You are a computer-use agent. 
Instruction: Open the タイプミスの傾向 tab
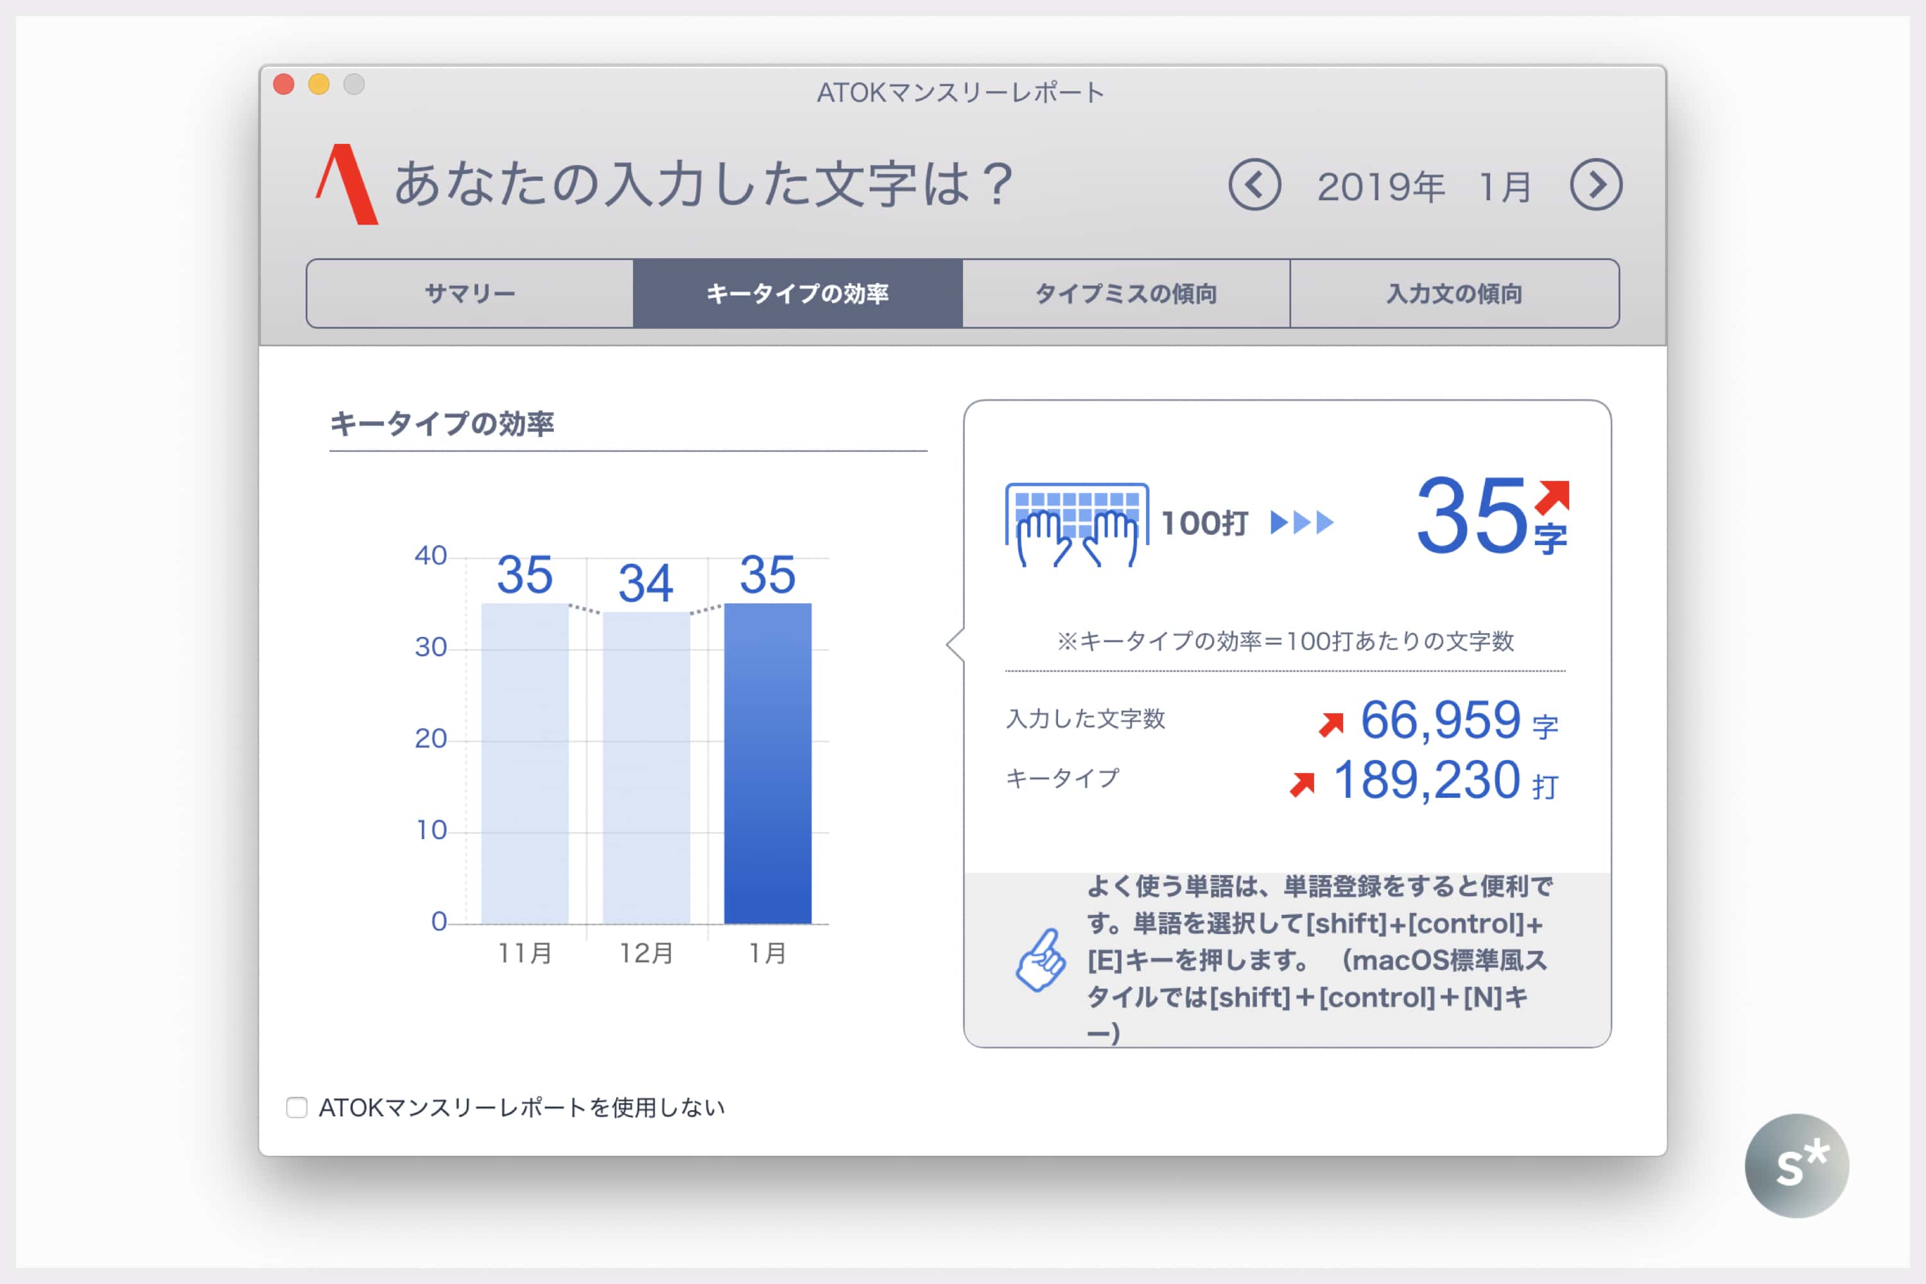tap(1126, 293)
